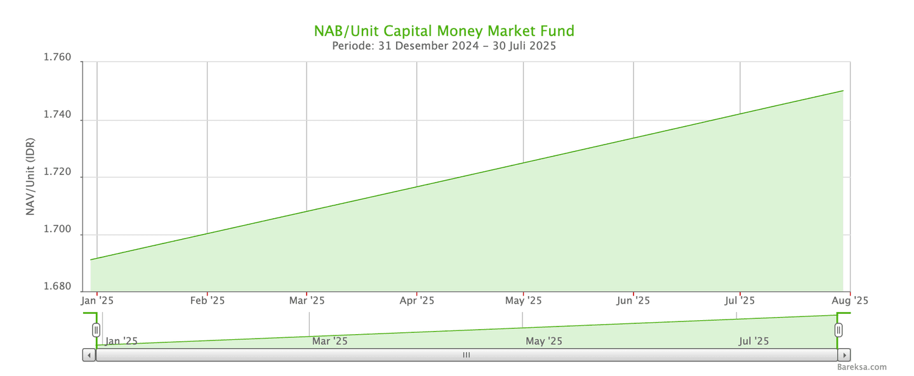Click the chart title NAB/Unit Capital Money Market Fund

[x=444, y=30]
